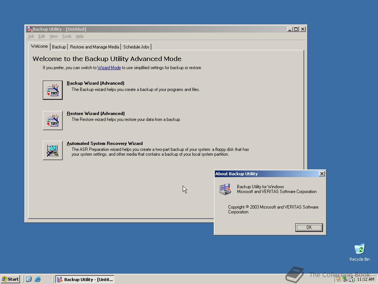This screenshot has width=378, height=284.
Task: Close the Backup Utility window
Action: (x=303, y=29)
